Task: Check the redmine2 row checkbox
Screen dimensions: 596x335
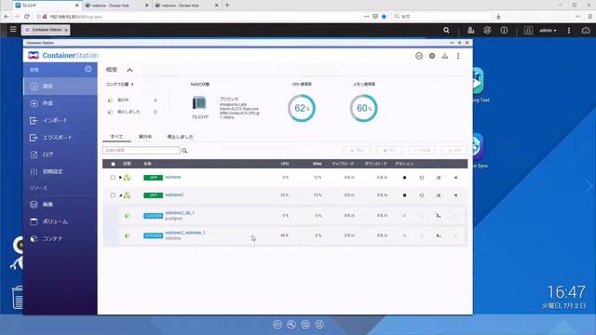Action: click(113, 195)
